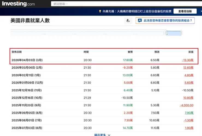This screenshot has height=136, width=202.
Task: Click forecast value 5.30萬
Action: (155, 105)
